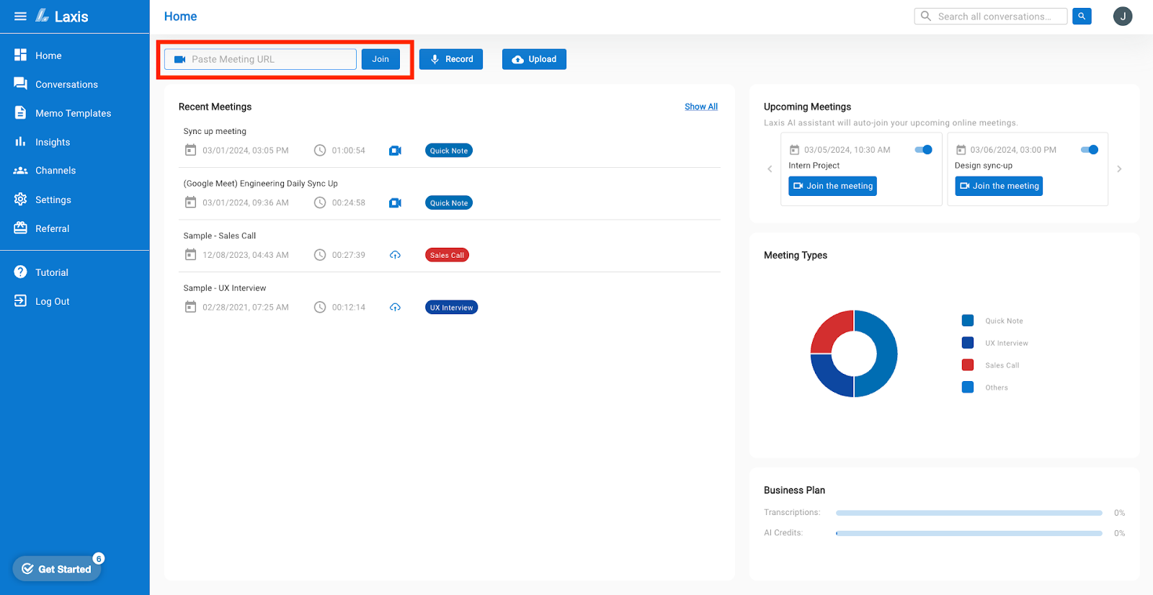The width and height of the screenshot is (1153, 595).
Task: Join the Design sync-up meeting
Action: [x=999, y=186]
